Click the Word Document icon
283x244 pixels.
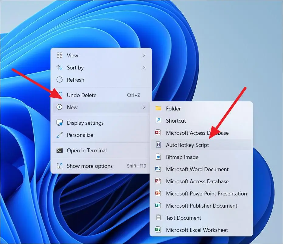pyautogui.click(x=158, y=169)
